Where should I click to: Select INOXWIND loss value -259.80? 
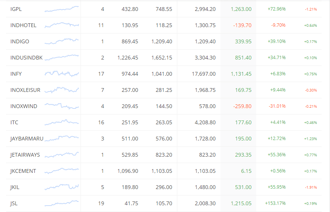tap(242, 106)
